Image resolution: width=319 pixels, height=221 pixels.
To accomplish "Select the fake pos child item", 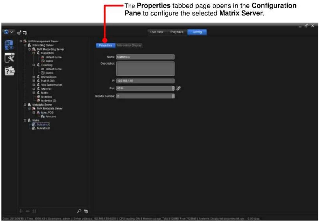I will pos(51,116).
